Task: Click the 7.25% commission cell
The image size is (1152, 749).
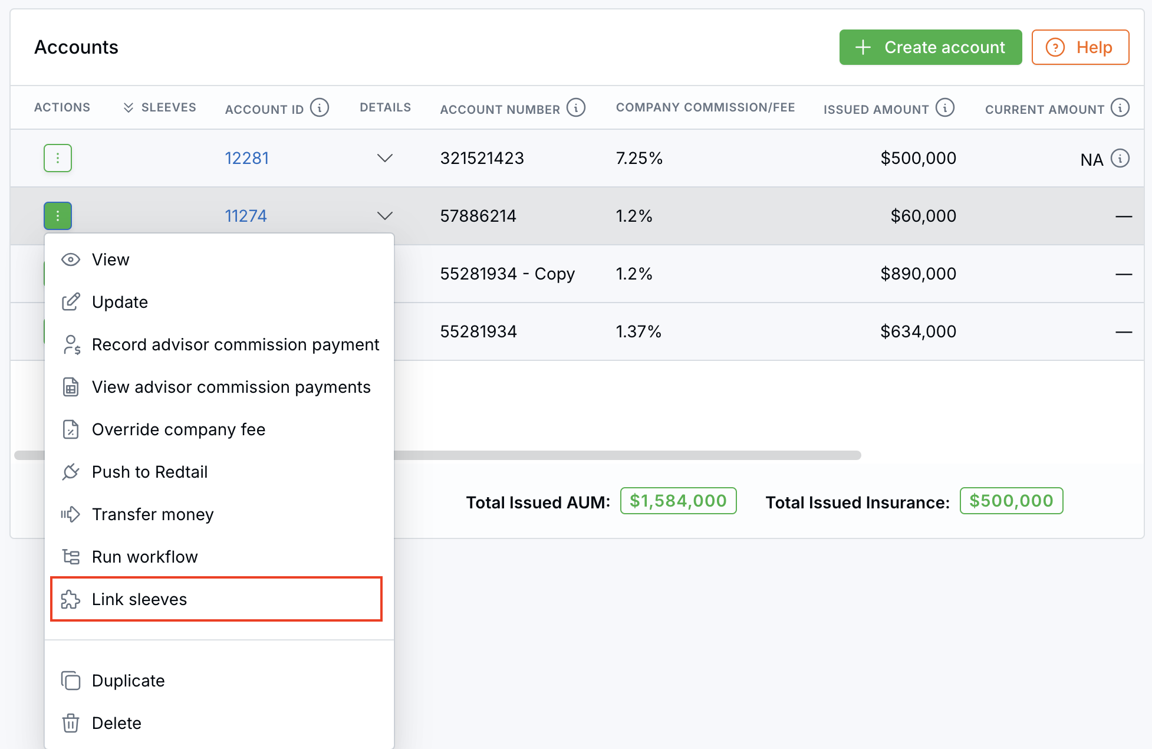Action: point(639,158)
